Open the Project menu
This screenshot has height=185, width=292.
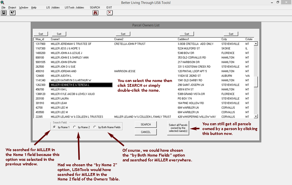pyautogui.click(x=12, y=7)
